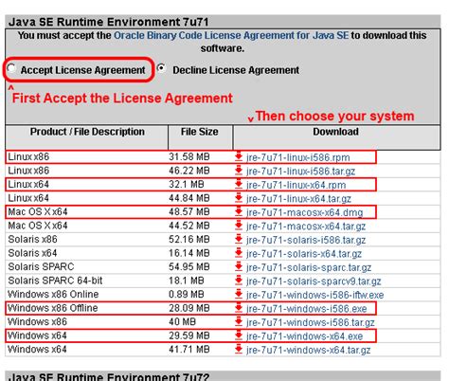Screen dimensions: 449x381
Task: Click download arrow icon for linux-x64.rpm
Action: pyautogui.click(x=239, y=184)
